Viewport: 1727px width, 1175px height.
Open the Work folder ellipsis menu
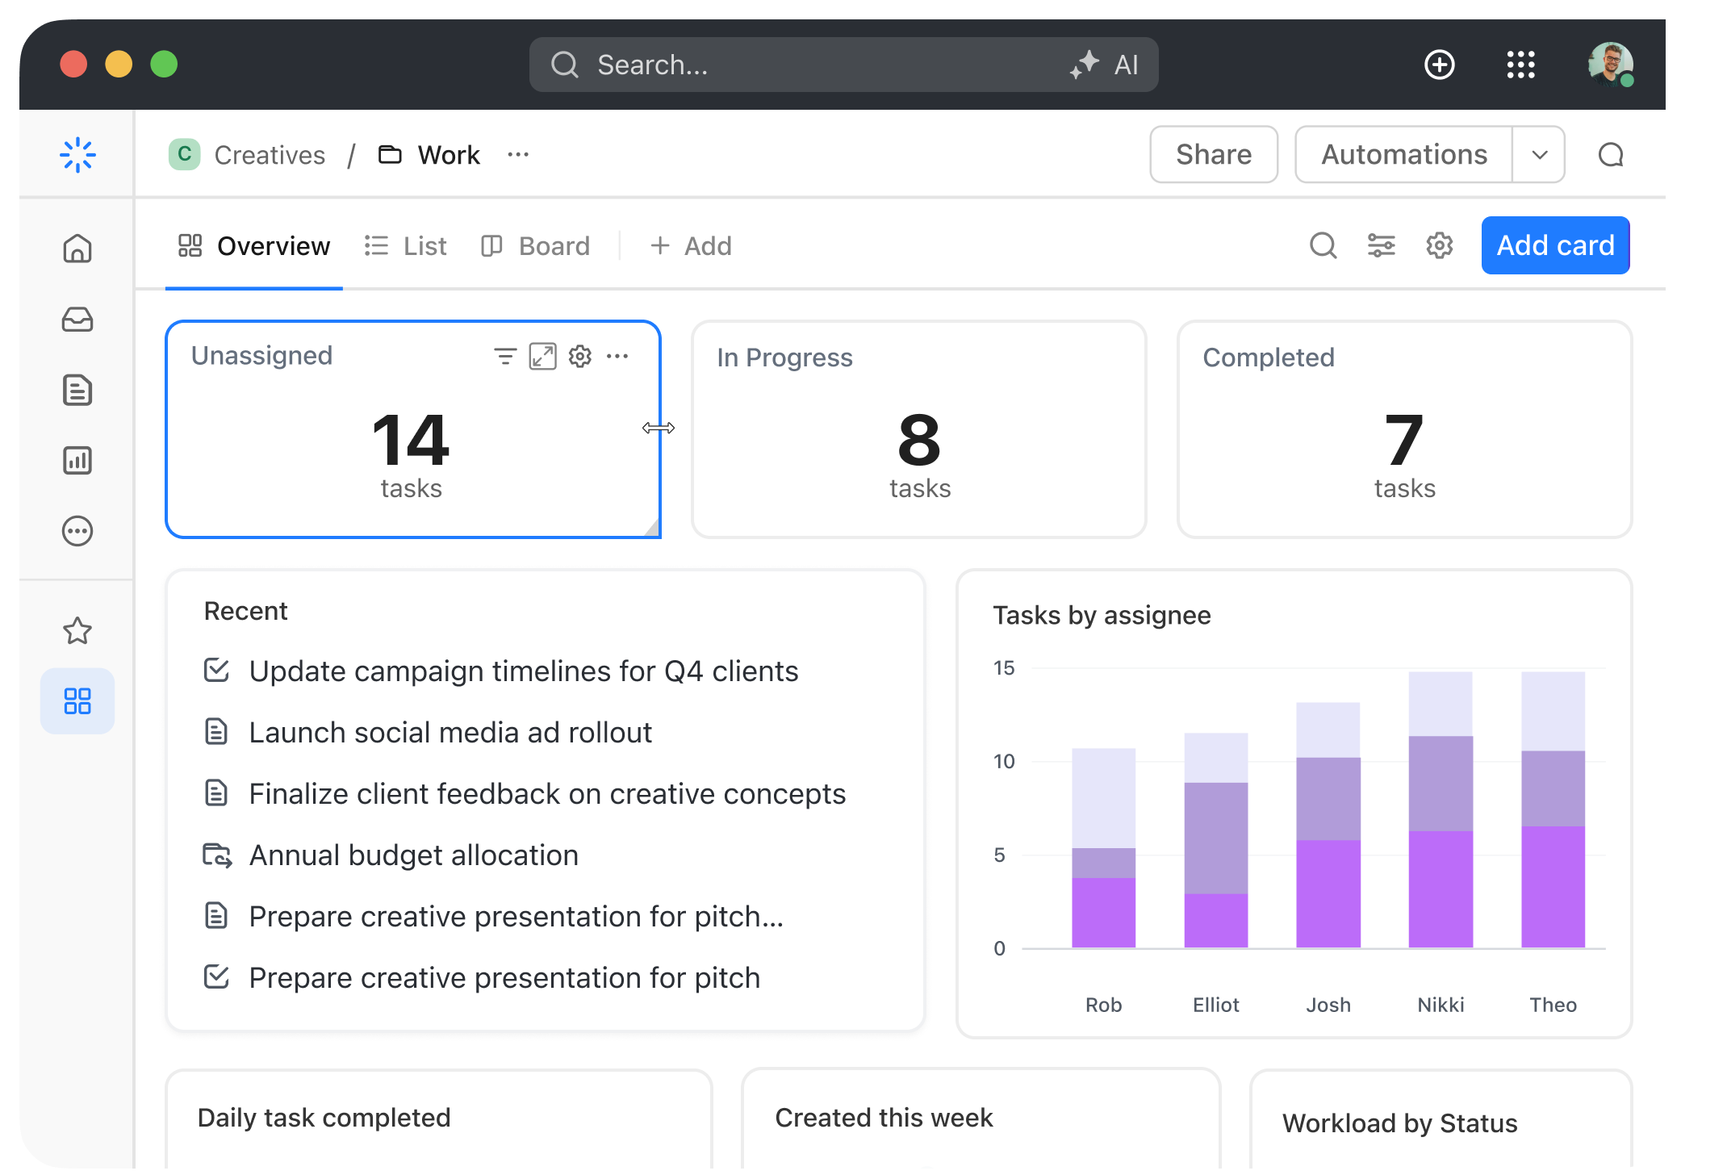coord(518,154)
